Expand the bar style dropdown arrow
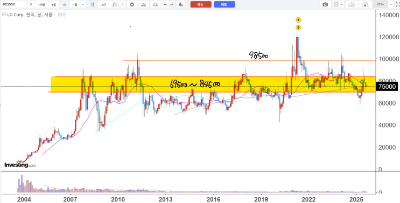 (123, 4)
